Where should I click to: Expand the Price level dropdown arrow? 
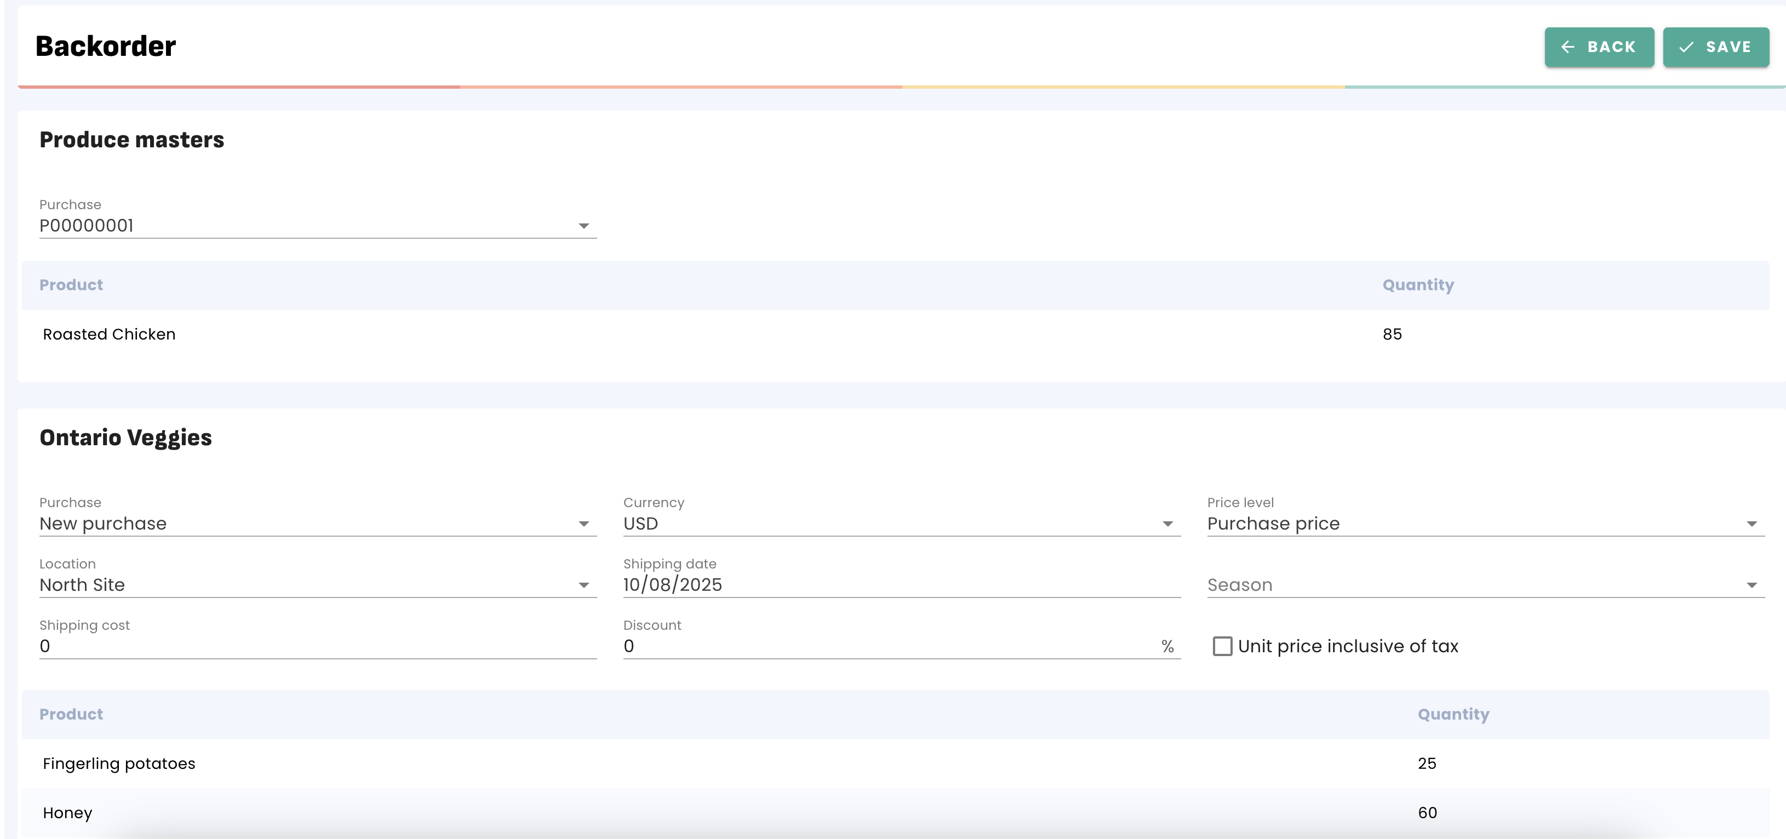tap(1751, 524)
